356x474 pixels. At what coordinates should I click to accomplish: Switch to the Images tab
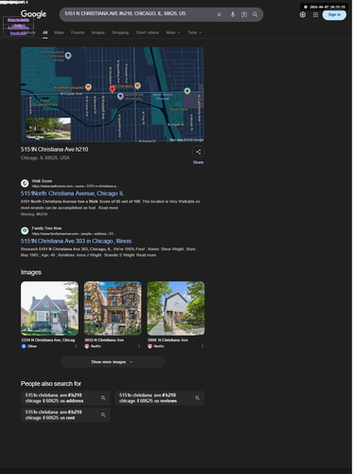pyautogui.click(x=98, y=32)
